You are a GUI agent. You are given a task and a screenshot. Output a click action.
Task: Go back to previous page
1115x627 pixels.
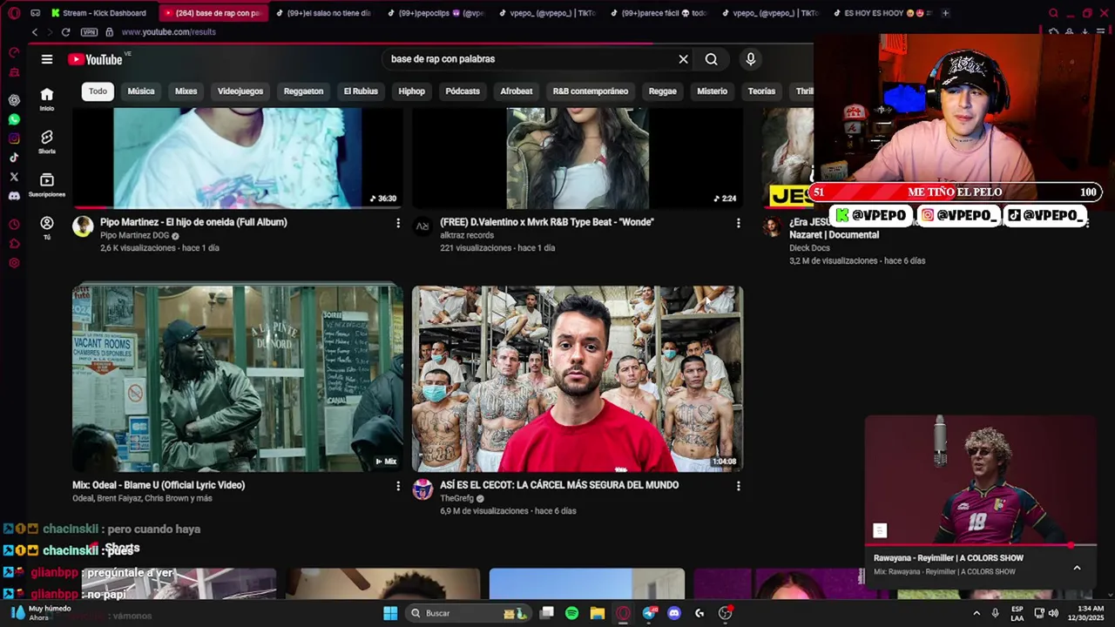click(x=35, y=32)
